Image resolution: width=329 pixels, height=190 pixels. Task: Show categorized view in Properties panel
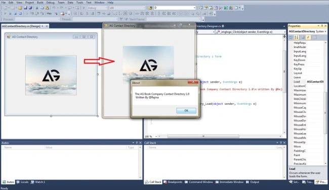pyautogui.click(x=291, y=37)
